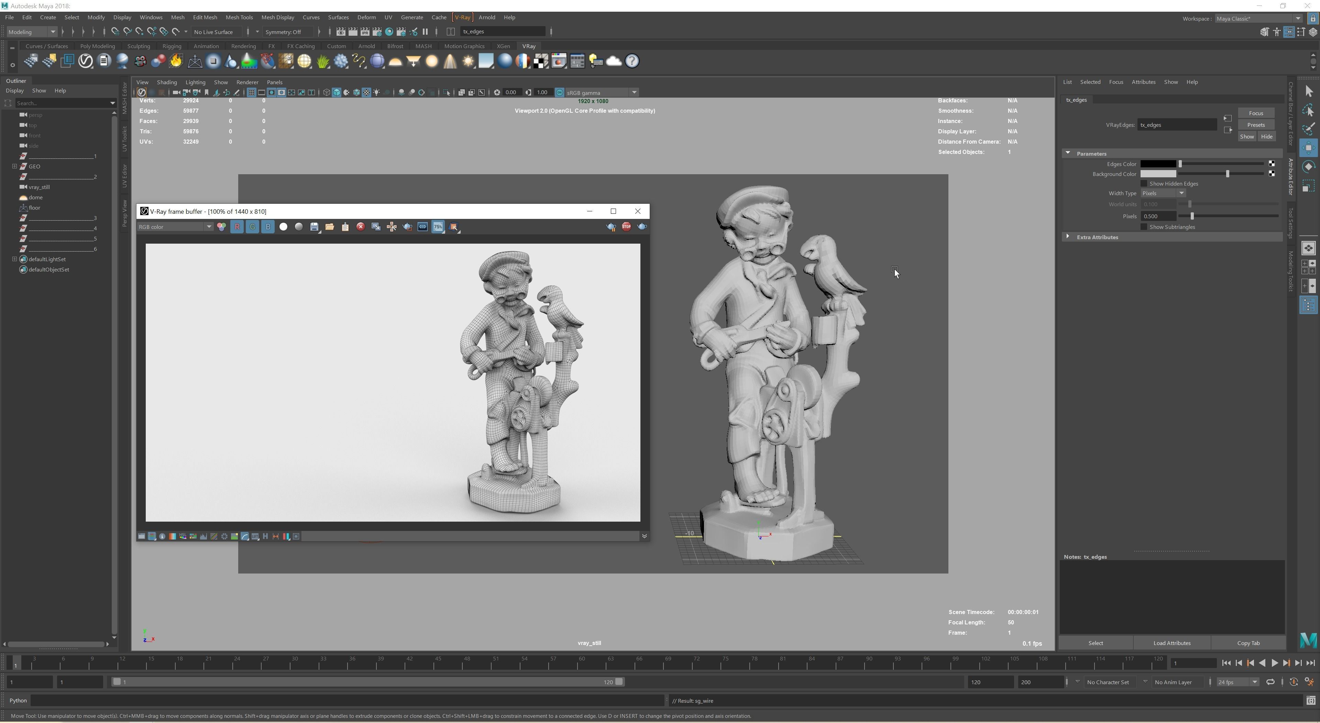Viewport: 1320px width, 723px height.
Task: Enable Show Subtriangles checkbox
Action: click(x=1143, y=227)
